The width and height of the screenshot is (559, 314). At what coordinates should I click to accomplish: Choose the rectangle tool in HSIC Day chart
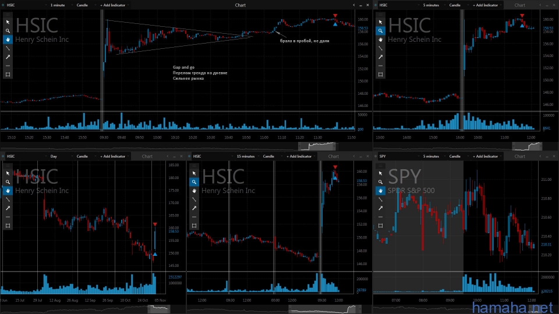(8, 226)
